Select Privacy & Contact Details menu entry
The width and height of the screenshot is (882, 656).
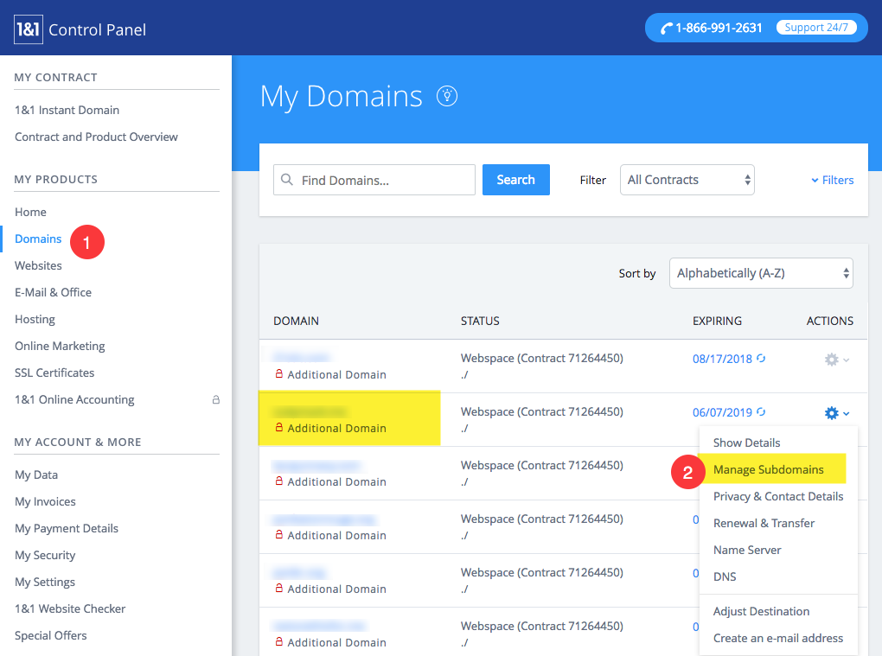pos(778,496)
